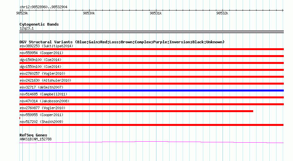Viewport: 293px width, 161px height.
Task: Click the red loss bar under esv3892253
Action: pos(151,49)
